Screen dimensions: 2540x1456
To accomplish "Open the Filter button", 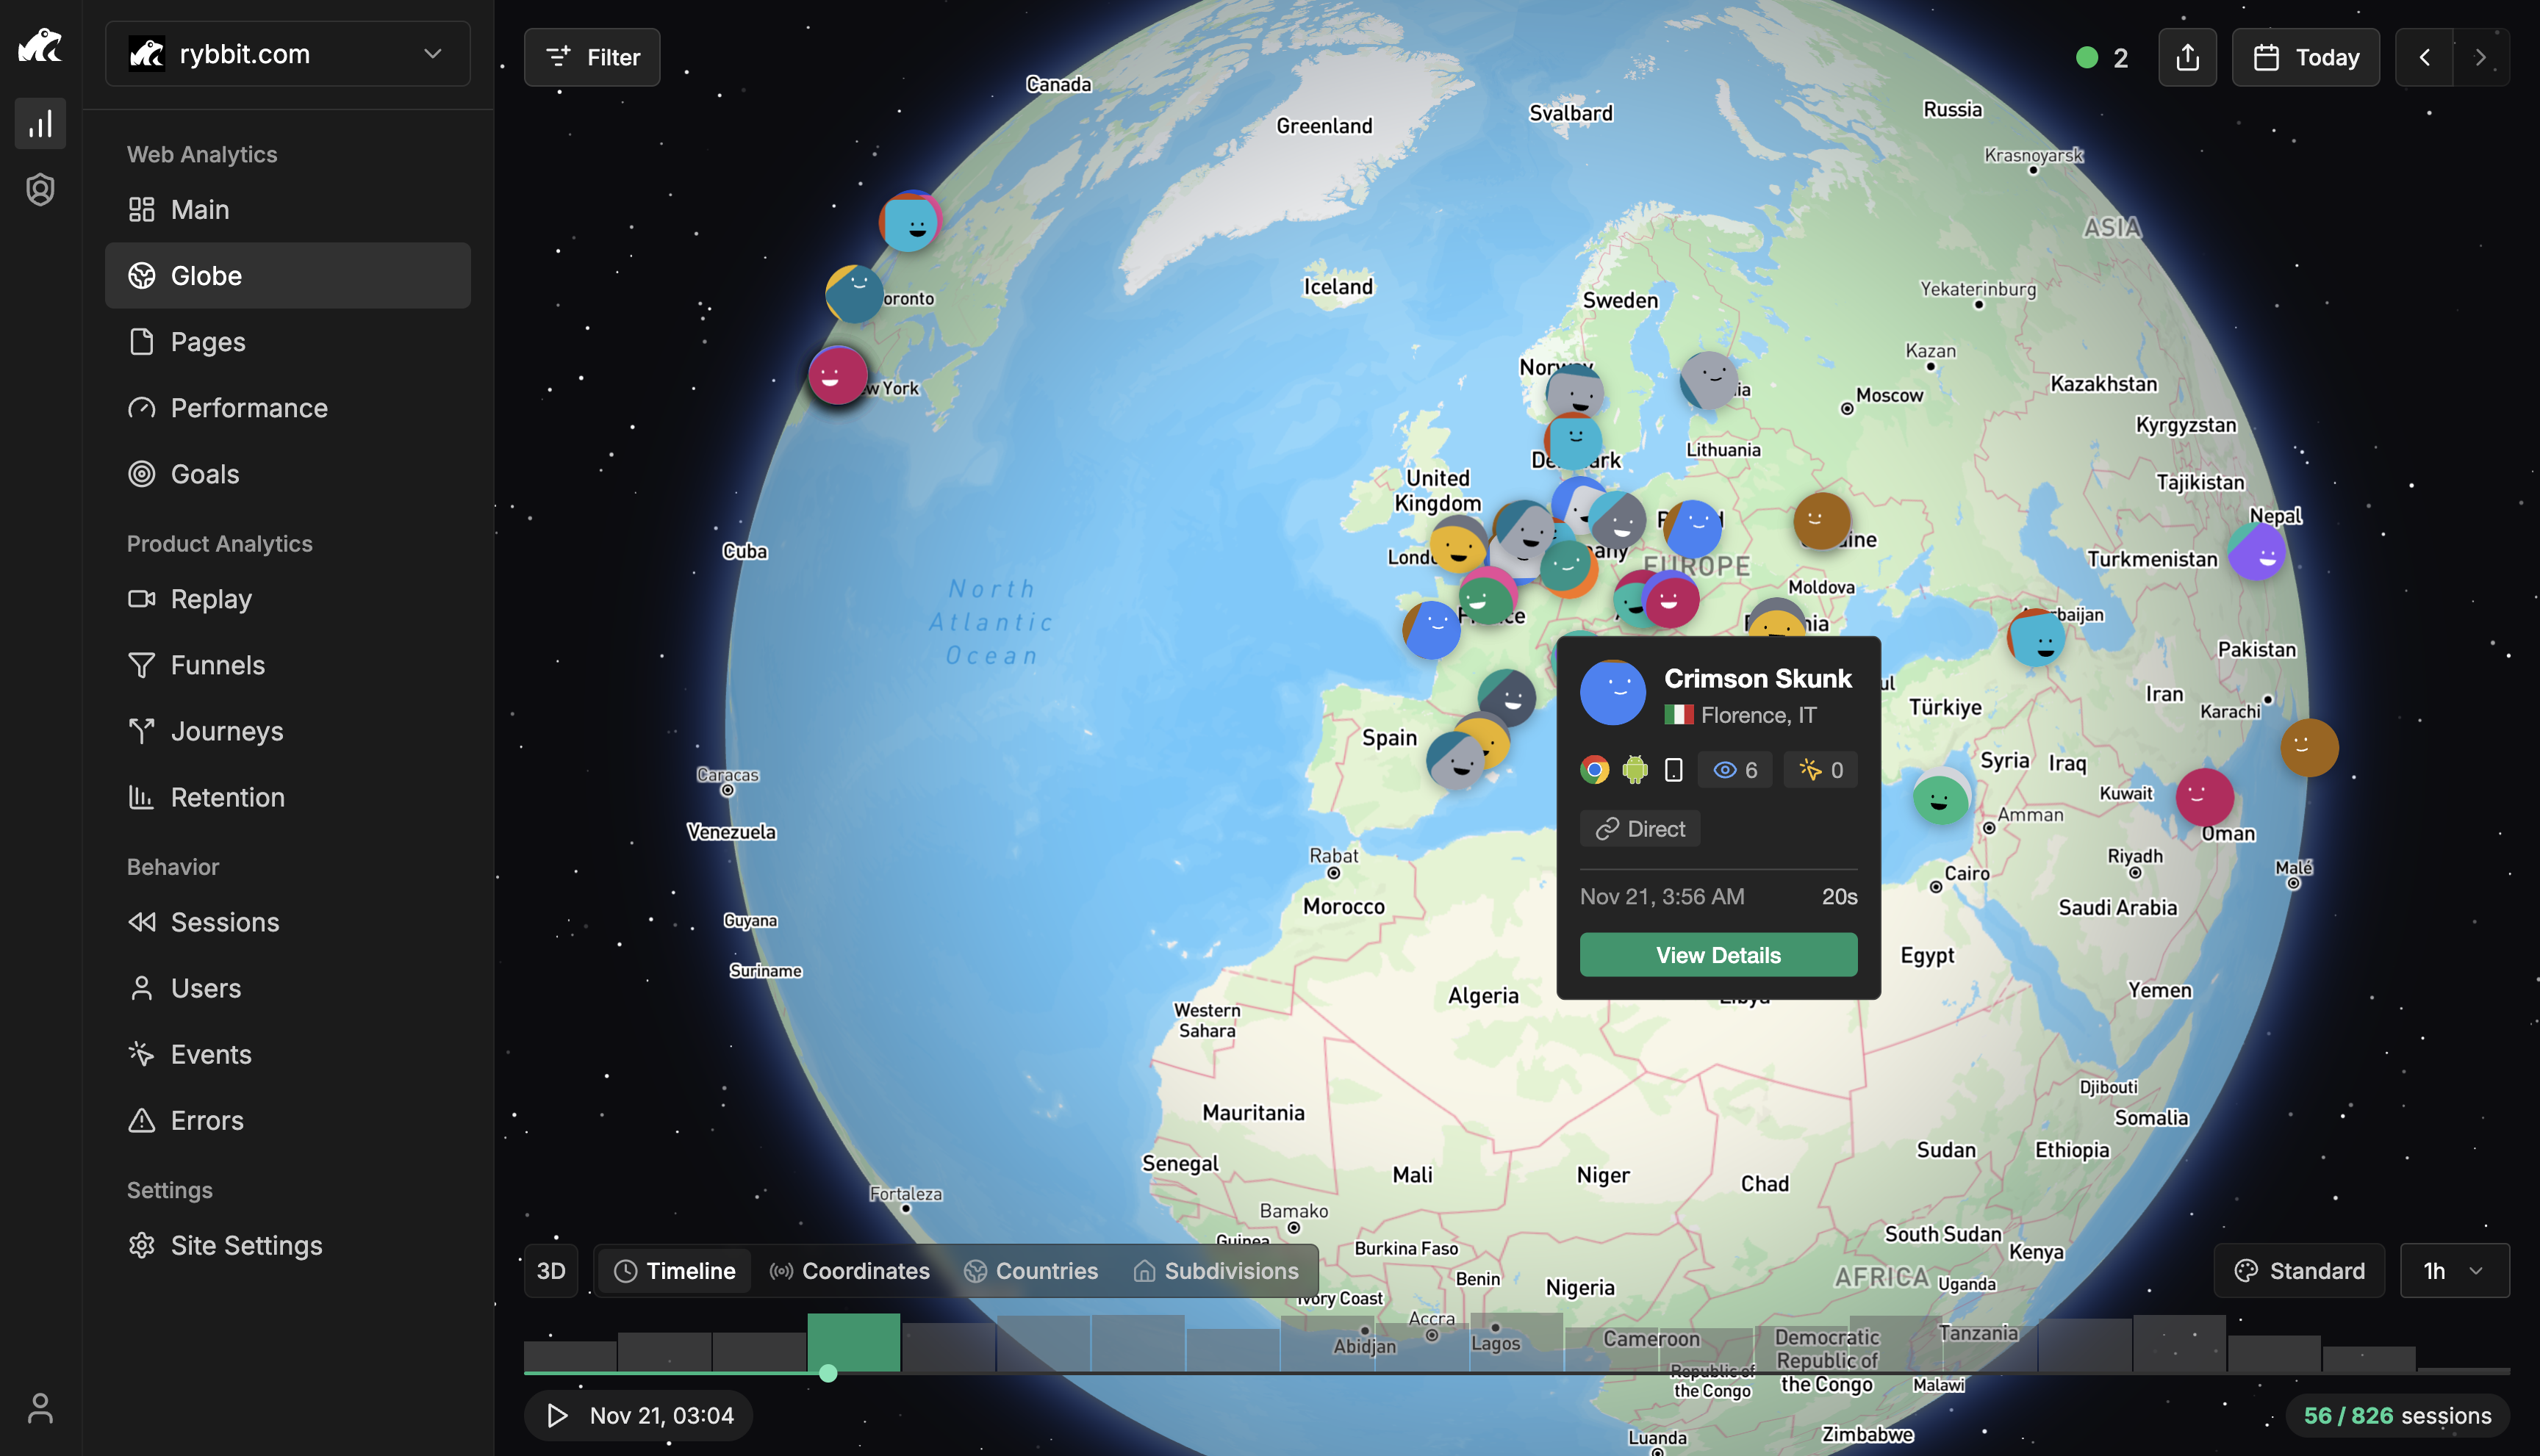I will point(592,57).
